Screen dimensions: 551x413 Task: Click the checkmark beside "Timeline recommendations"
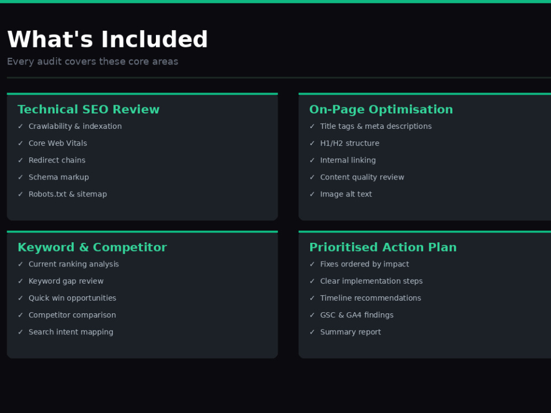312,297
